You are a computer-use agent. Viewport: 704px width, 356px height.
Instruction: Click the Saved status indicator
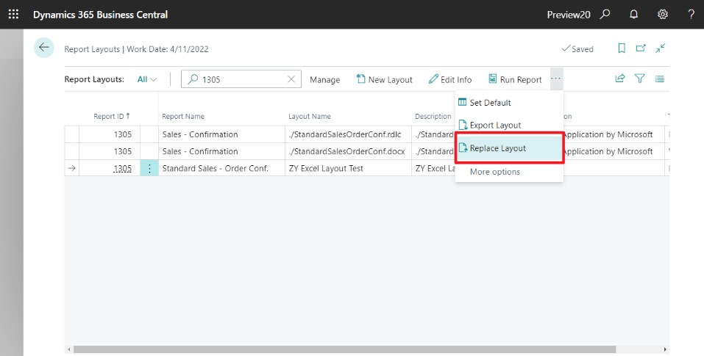577,48
